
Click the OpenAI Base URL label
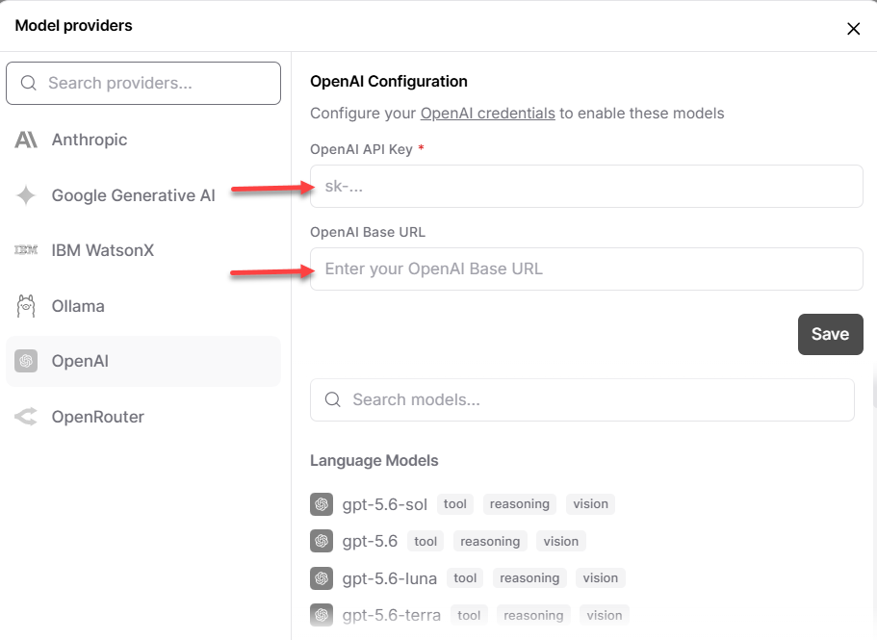tap(368, 232)
